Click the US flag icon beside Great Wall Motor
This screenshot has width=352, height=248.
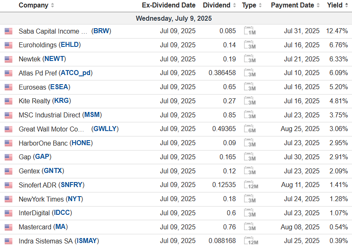pyautogui.click(x=9, y=129)
